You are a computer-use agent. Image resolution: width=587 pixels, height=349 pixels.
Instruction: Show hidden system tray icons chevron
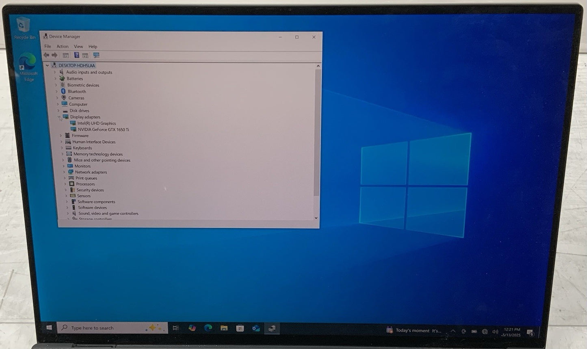[453, 331]
